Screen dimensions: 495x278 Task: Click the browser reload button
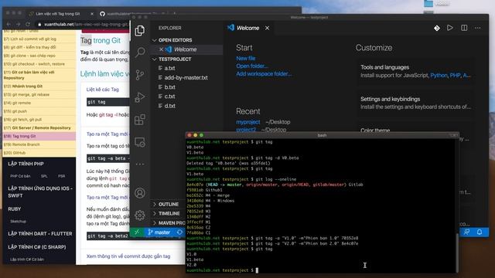tap(28, 24)
